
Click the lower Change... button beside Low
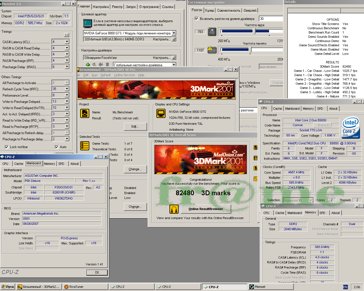coord(135,207)
